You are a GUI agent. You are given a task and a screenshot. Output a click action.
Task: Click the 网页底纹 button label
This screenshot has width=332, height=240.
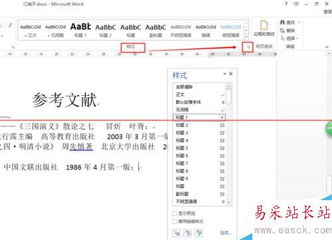[x=264, y=47]
